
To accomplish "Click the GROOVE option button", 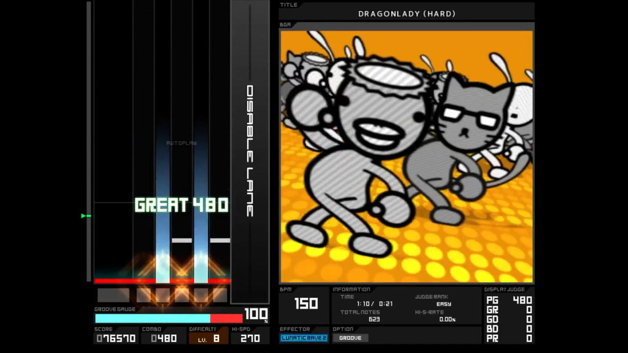I will click(x=351, y=338).
